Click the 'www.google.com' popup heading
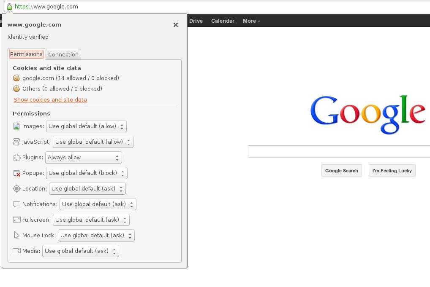 coord(34,24)
